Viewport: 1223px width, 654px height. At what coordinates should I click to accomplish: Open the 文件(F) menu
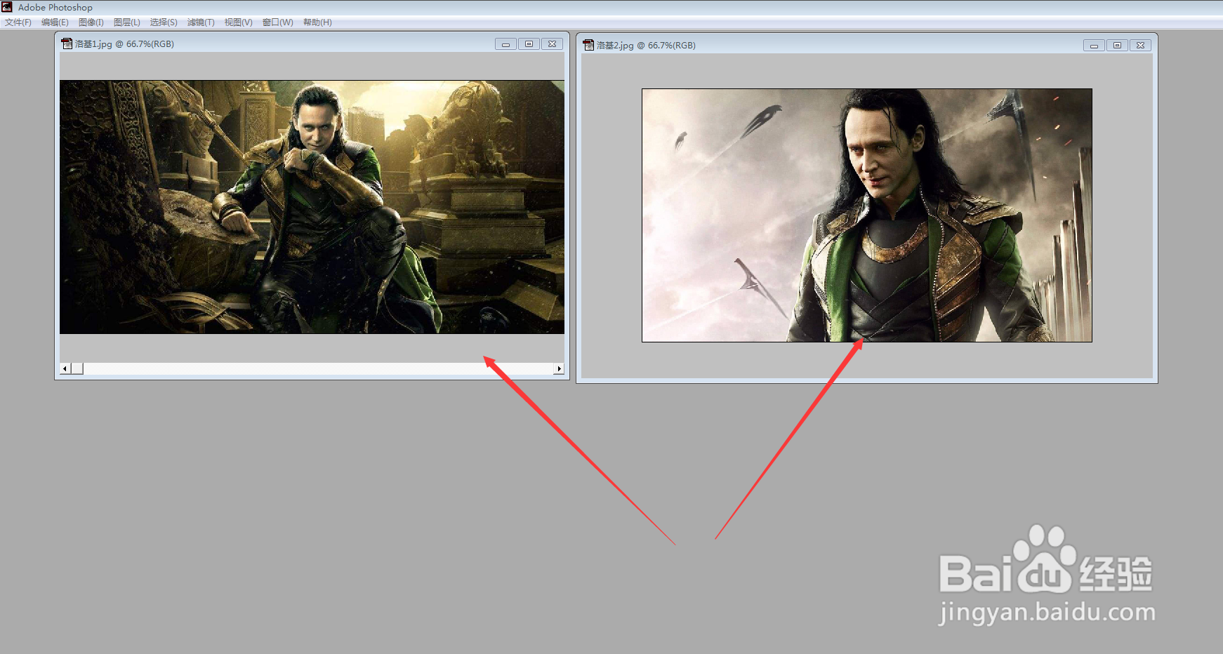[18, 22]
